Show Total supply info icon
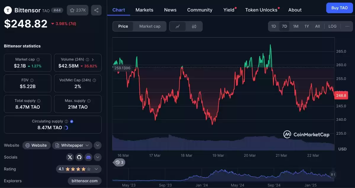Screen dimensions: 355x188 (x=39, y=101)
